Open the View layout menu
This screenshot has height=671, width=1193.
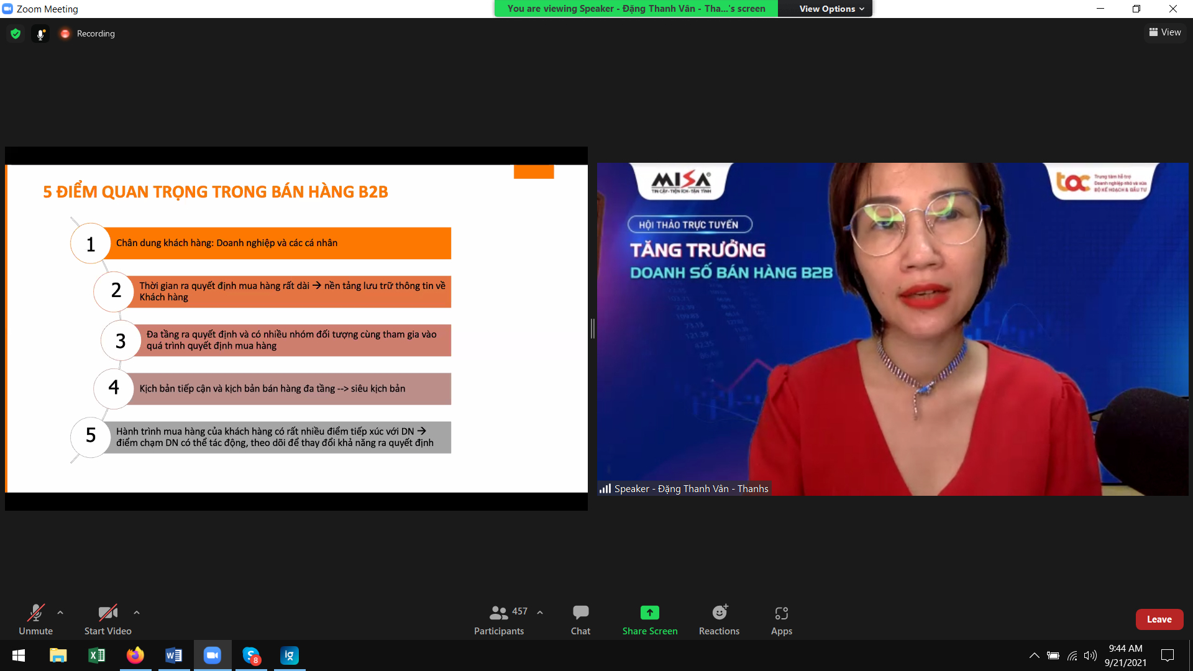[1165, 32]
